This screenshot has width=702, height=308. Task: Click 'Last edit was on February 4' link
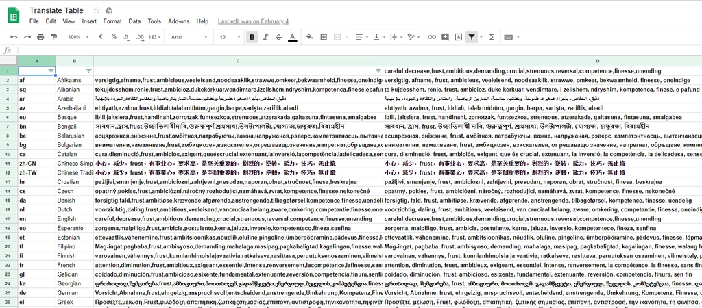pos(253,21)
